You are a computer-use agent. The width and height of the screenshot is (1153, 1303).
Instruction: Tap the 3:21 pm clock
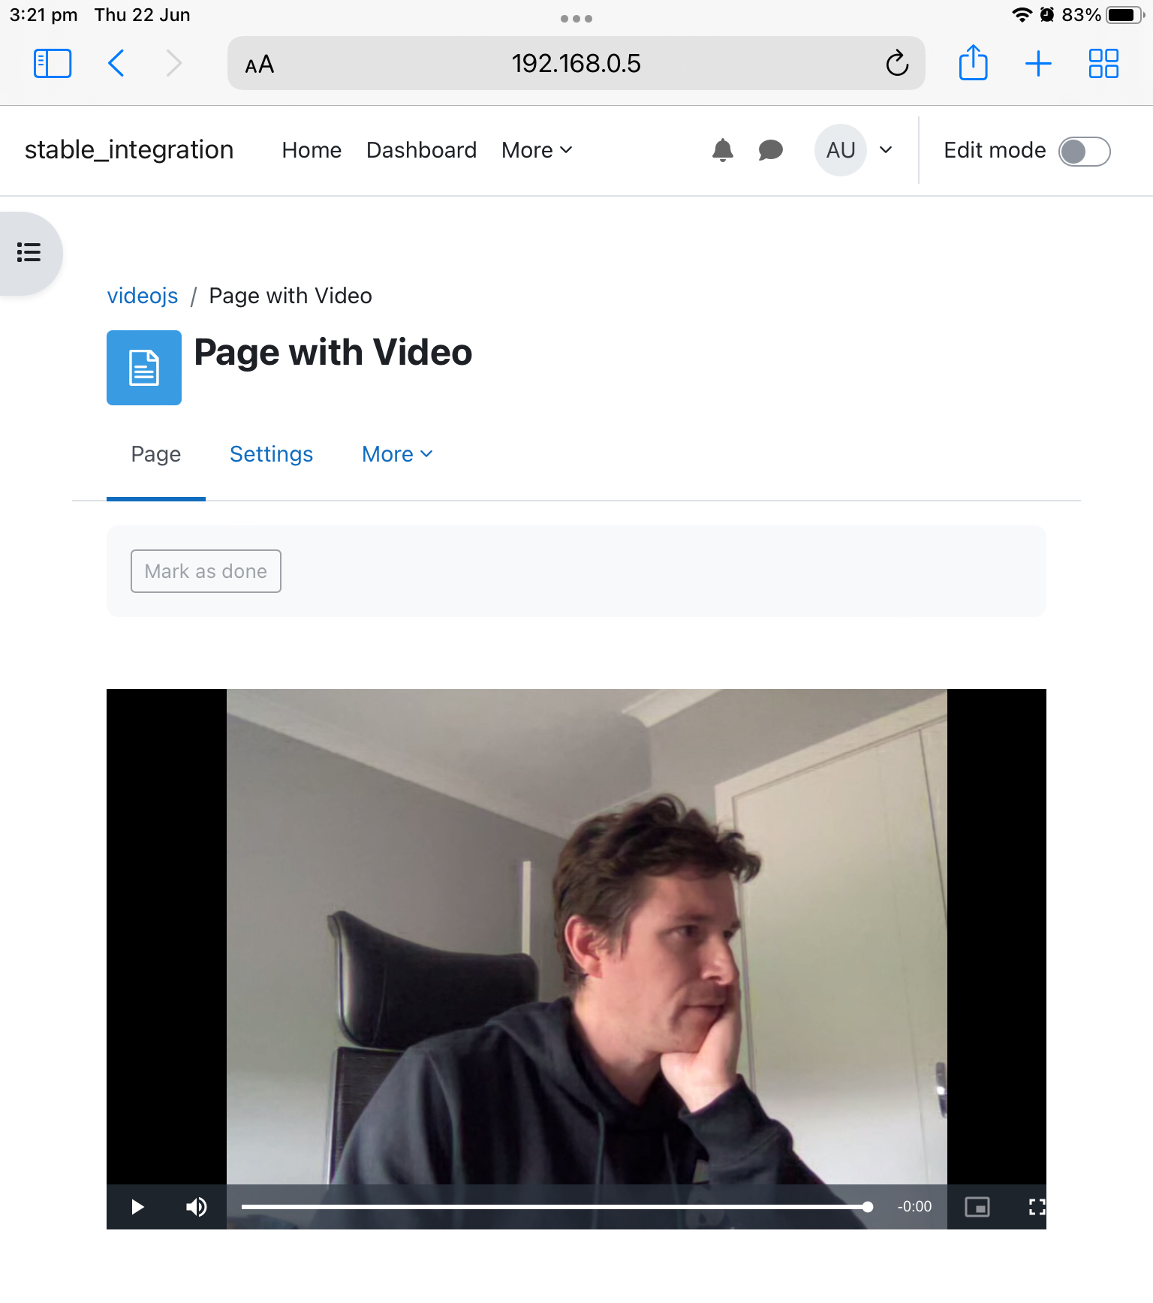point(44,15)
